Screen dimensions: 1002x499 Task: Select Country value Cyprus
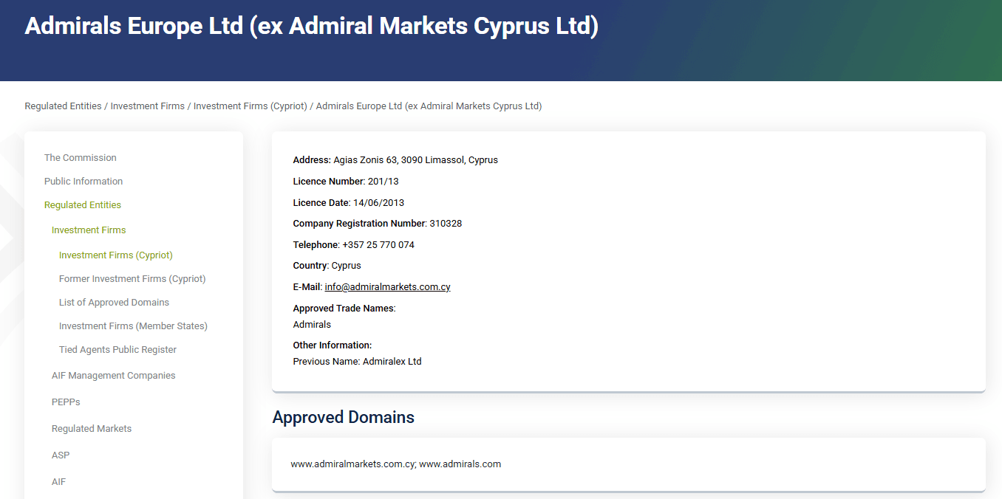(x=347, y=266)
